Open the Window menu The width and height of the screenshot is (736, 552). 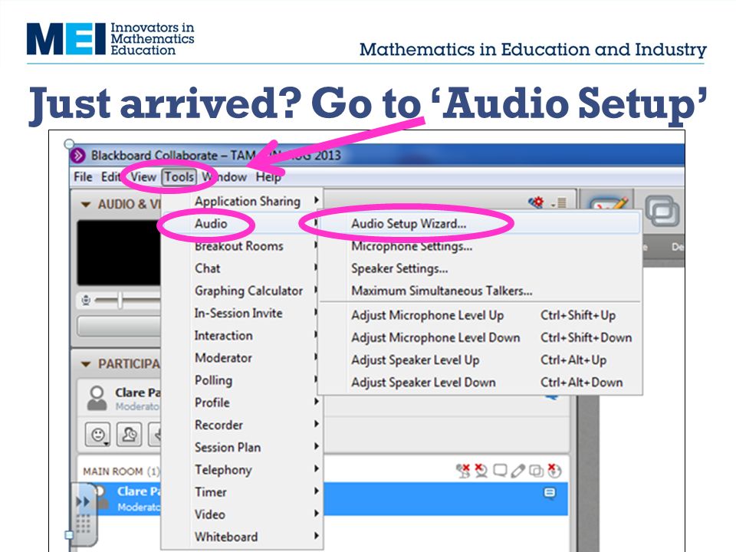click(225, 177)
